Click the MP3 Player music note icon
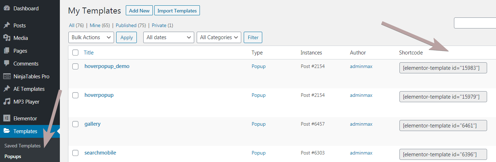 tap(6, 102)
